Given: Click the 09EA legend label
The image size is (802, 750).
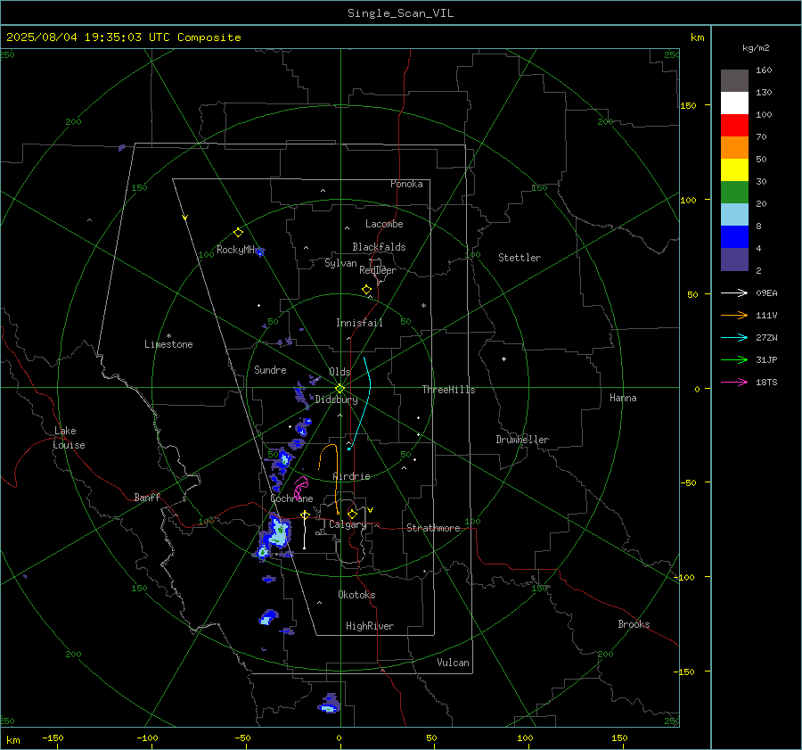Looking at the screenshot, I should [x=766, y=293].
